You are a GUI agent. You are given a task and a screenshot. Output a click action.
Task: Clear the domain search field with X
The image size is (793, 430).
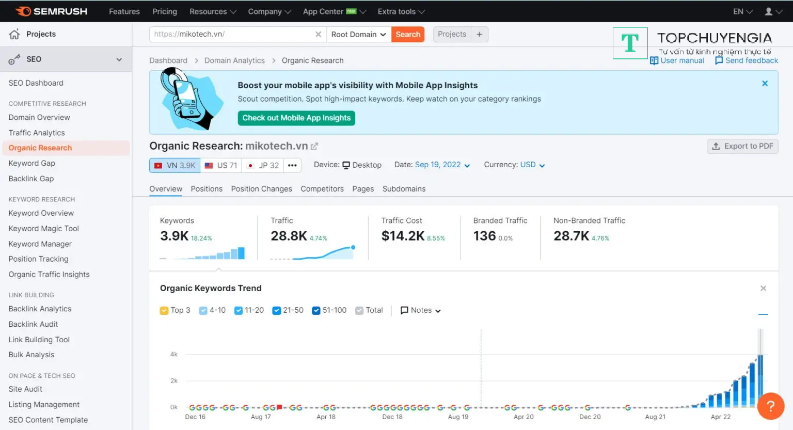click(x=318, y=34)
